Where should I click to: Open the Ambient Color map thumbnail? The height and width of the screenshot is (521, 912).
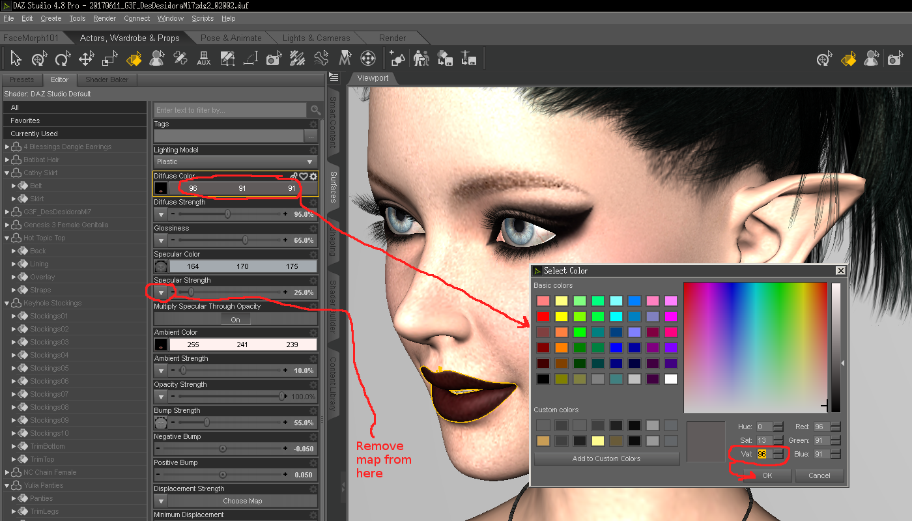tap(160, 345)
